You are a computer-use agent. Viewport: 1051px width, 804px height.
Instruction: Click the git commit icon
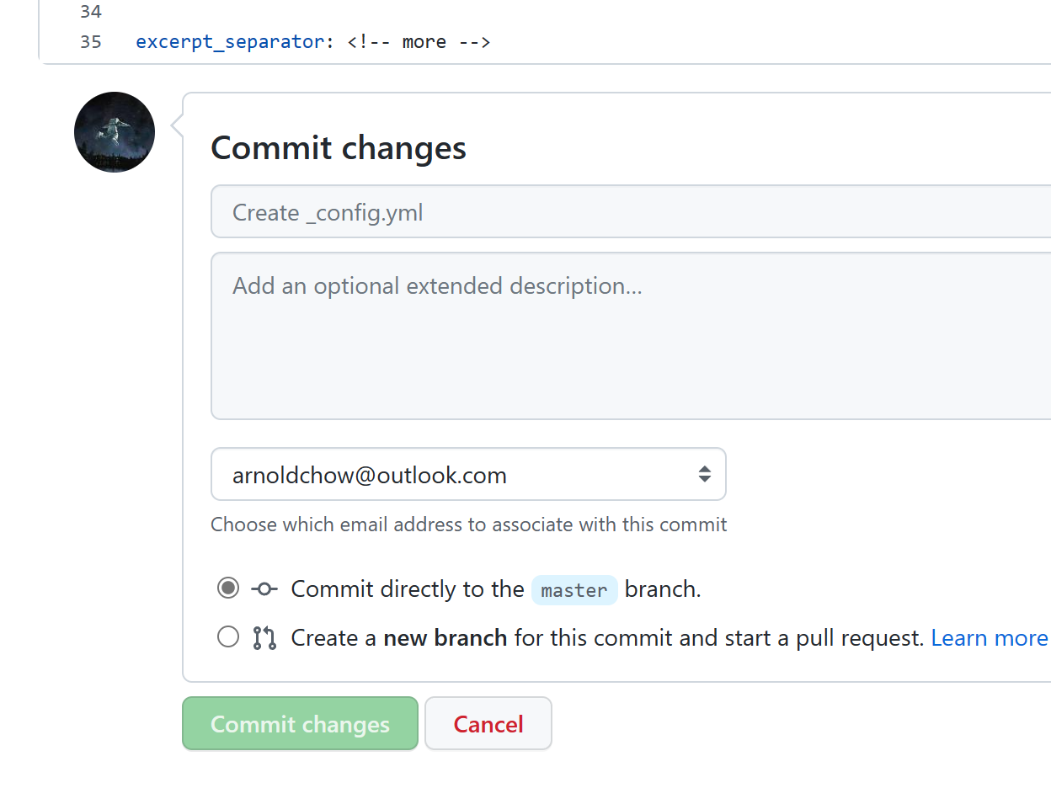point(264,589)
